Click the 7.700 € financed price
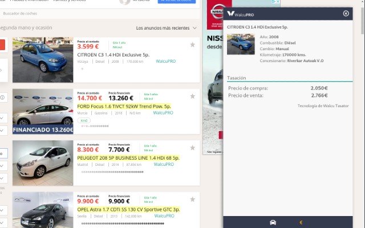 pos(119,149)
